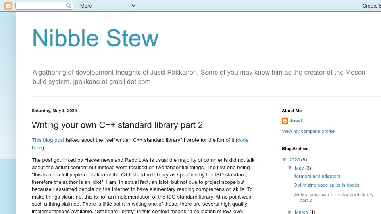Click the Blogger profile icon next to Jussi
The width and height of the screenshot is (381, 214).
click(285, 121)
